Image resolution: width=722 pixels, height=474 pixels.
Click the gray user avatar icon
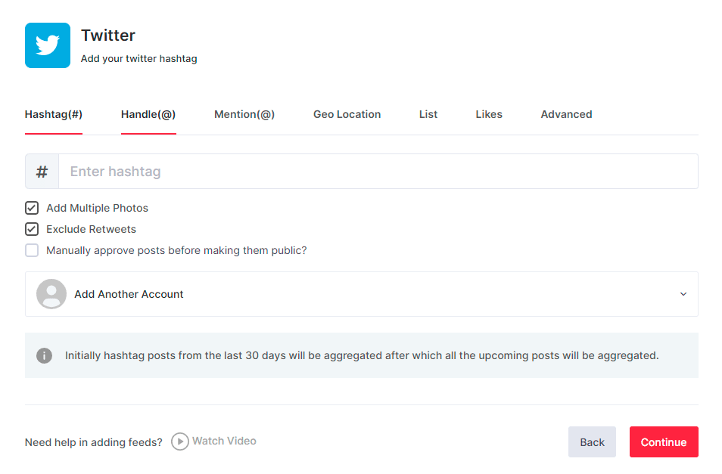pos(51,294)
